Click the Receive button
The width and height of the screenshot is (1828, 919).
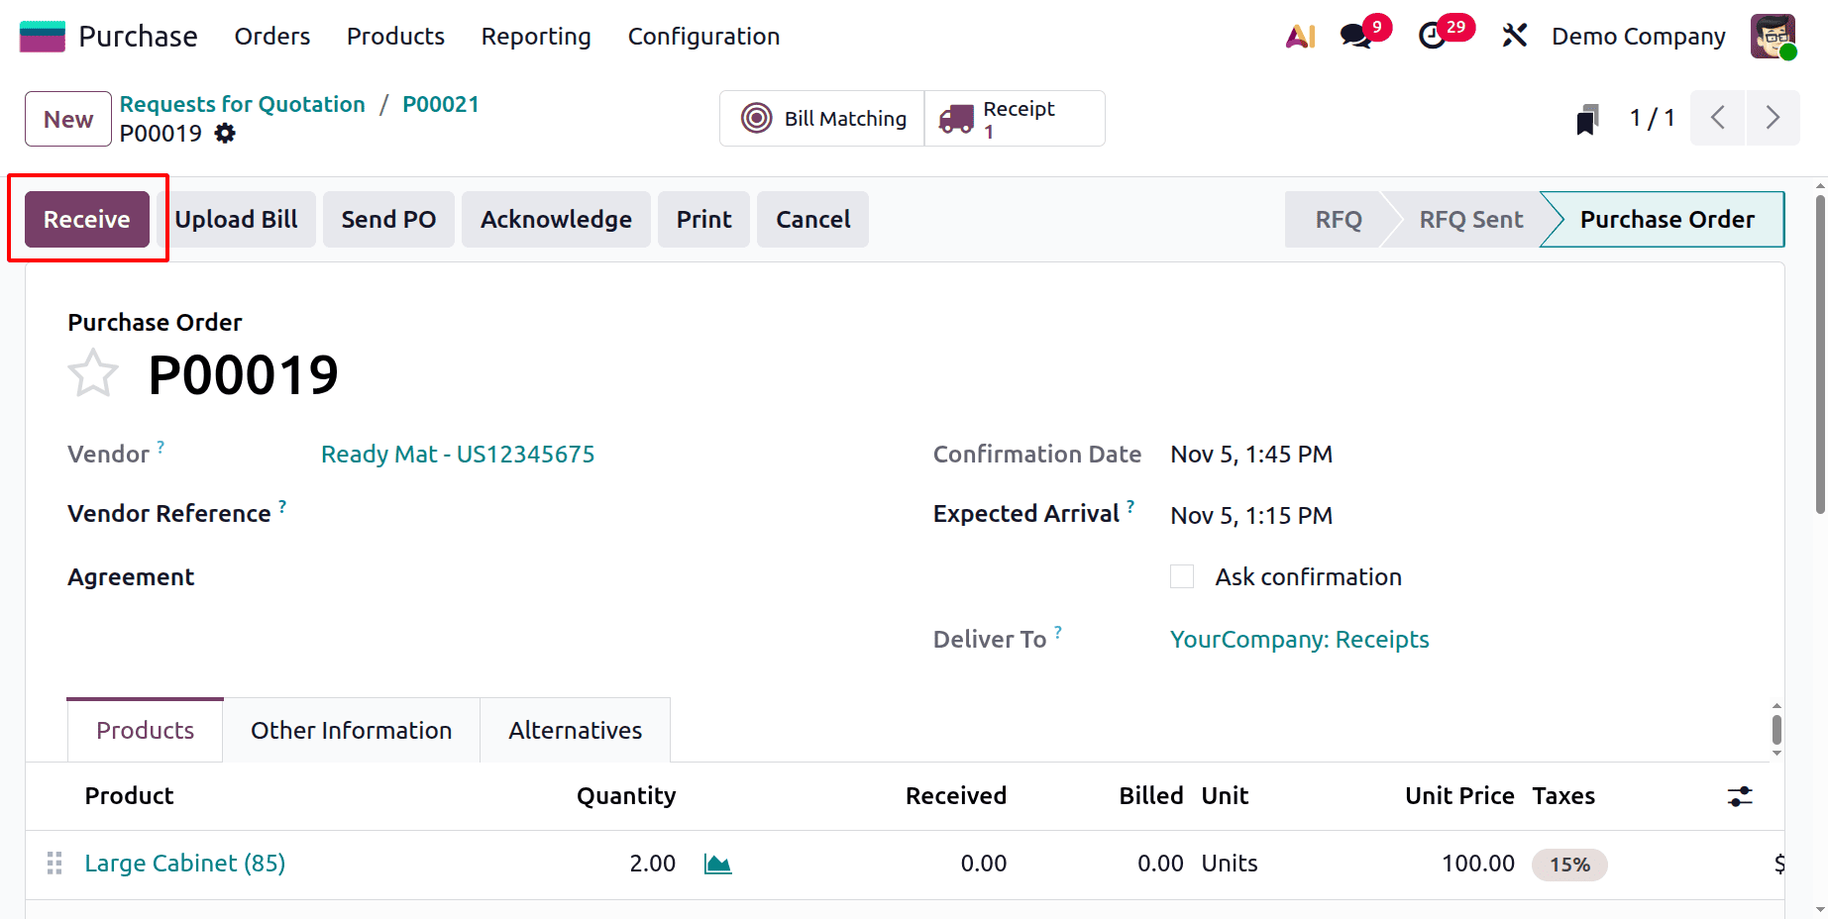coord(86,219)
